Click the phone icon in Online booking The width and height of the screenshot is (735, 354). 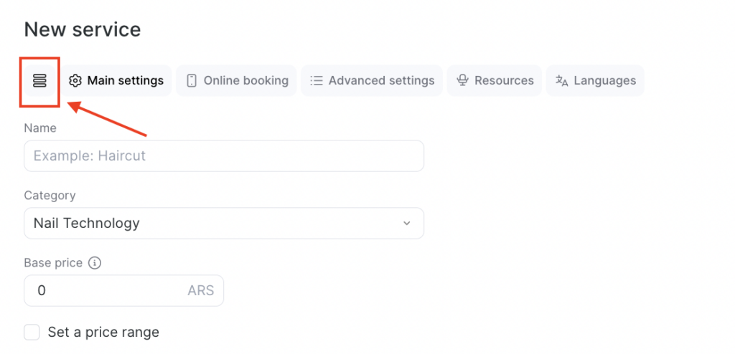click(x=192, y=81)
